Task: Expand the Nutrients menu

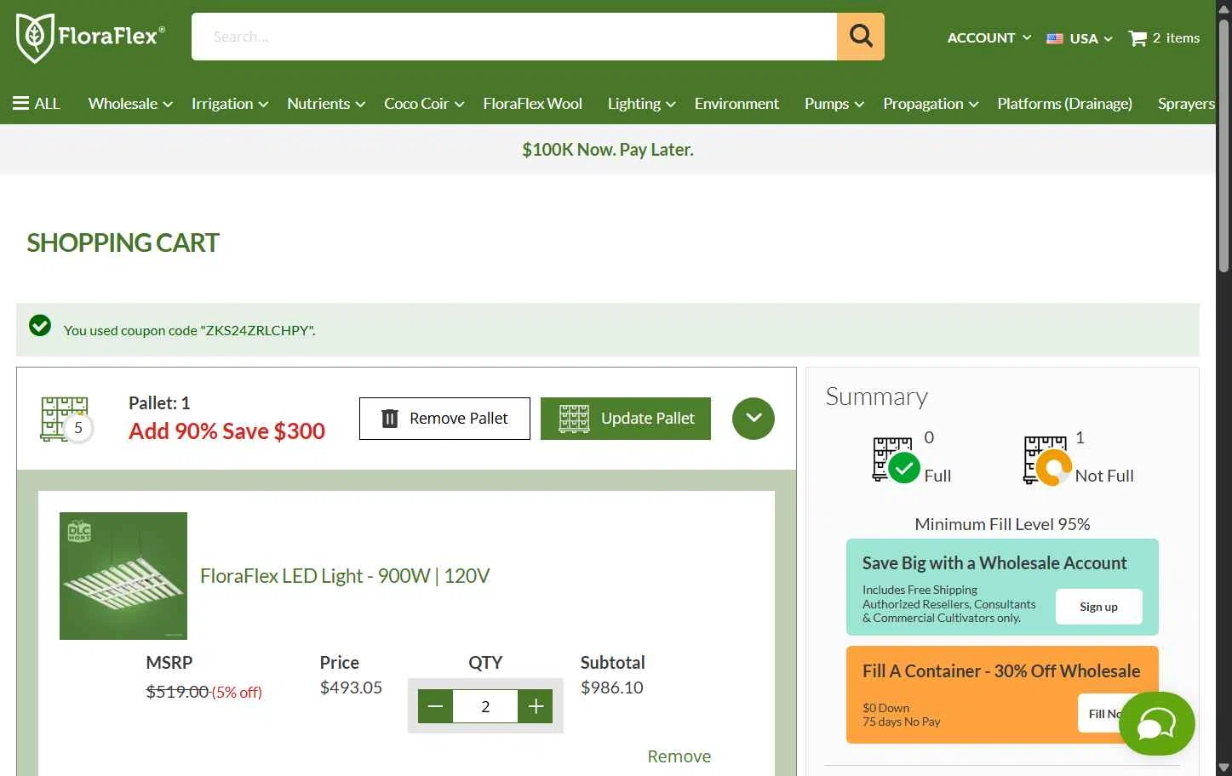Action: [x=326, y=104]
